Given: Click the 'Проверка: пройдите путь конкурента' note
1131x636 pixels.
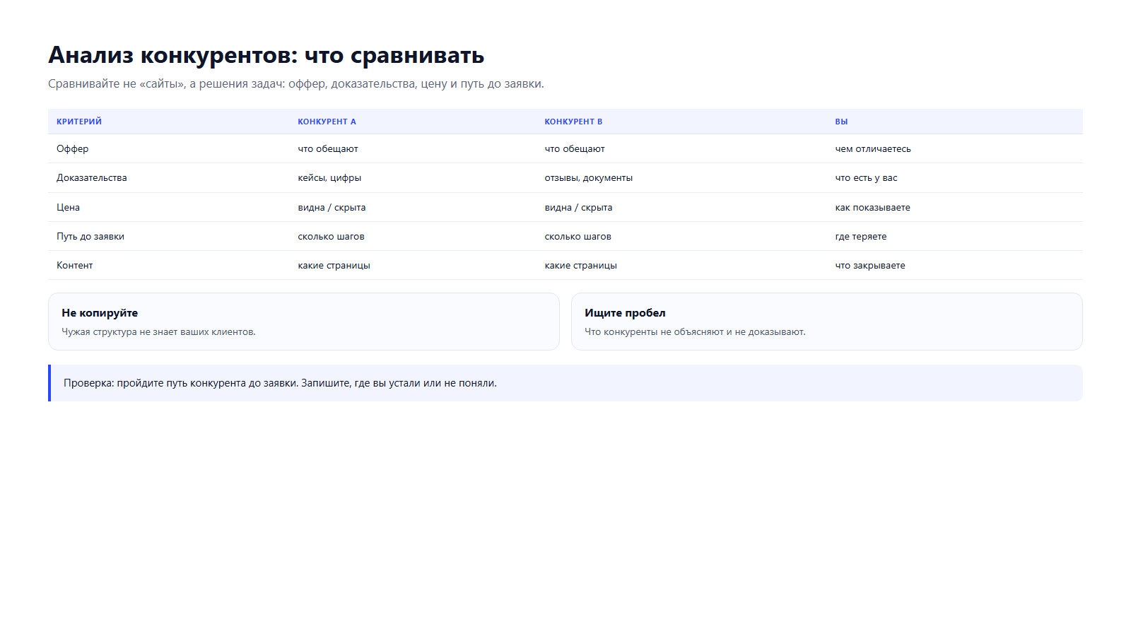Looking at the screenshot, I should [x=565, y=383].
